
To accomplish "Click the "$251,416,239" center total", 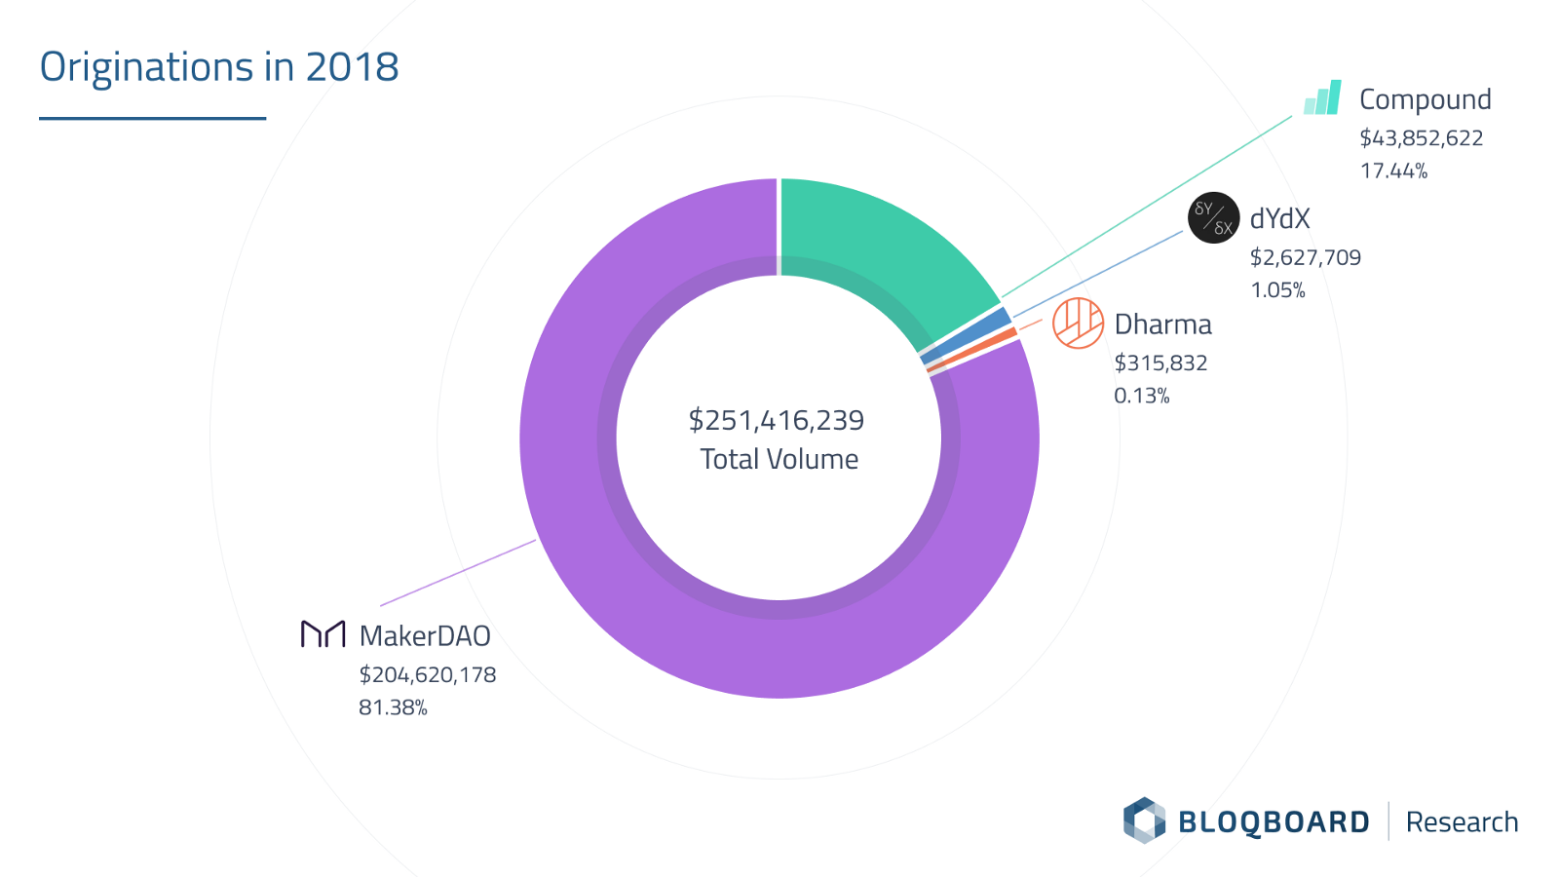I will pyautogui.click(x=777, y=420).
